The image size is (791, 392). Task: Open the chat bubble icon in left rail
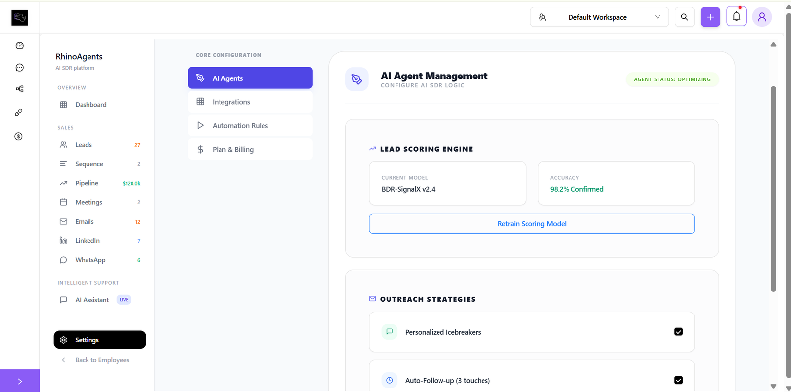click(x=20, y=68)
